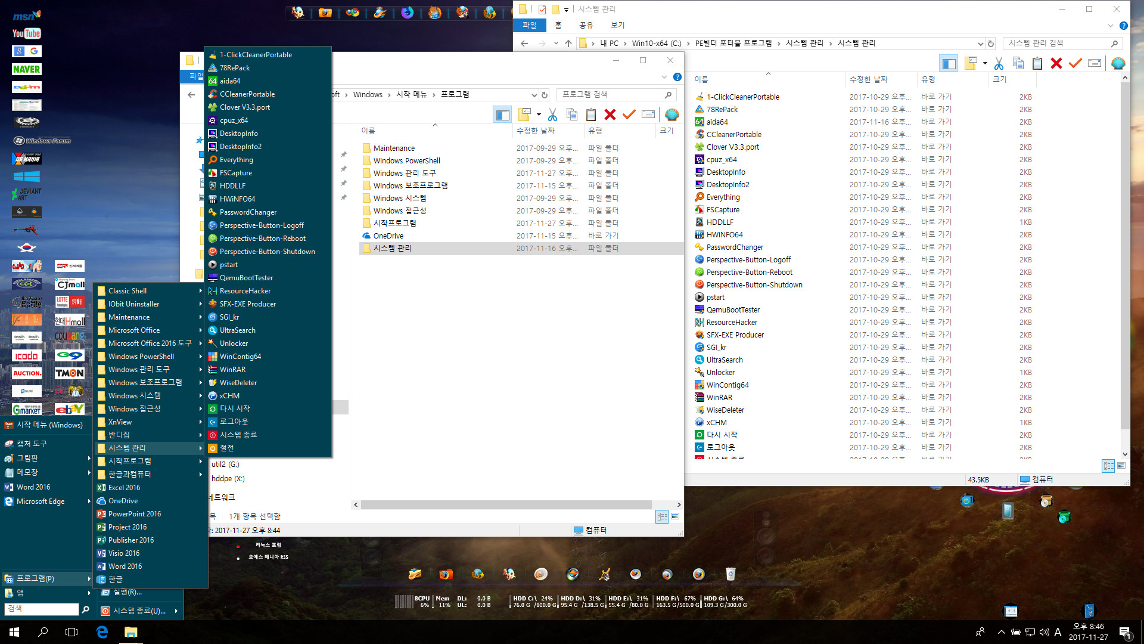
Task: Expand the 한글과컴퓨터 submenu
Action: (200, 475)
